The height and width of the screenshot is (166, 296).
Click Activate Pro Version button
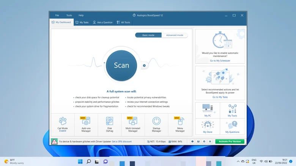pyautogui.click(x=230, y=141)
